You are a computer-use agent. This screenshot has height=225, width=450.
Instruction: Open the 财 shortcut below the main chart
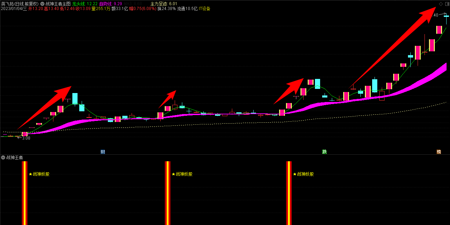click(x=102, y=151)
